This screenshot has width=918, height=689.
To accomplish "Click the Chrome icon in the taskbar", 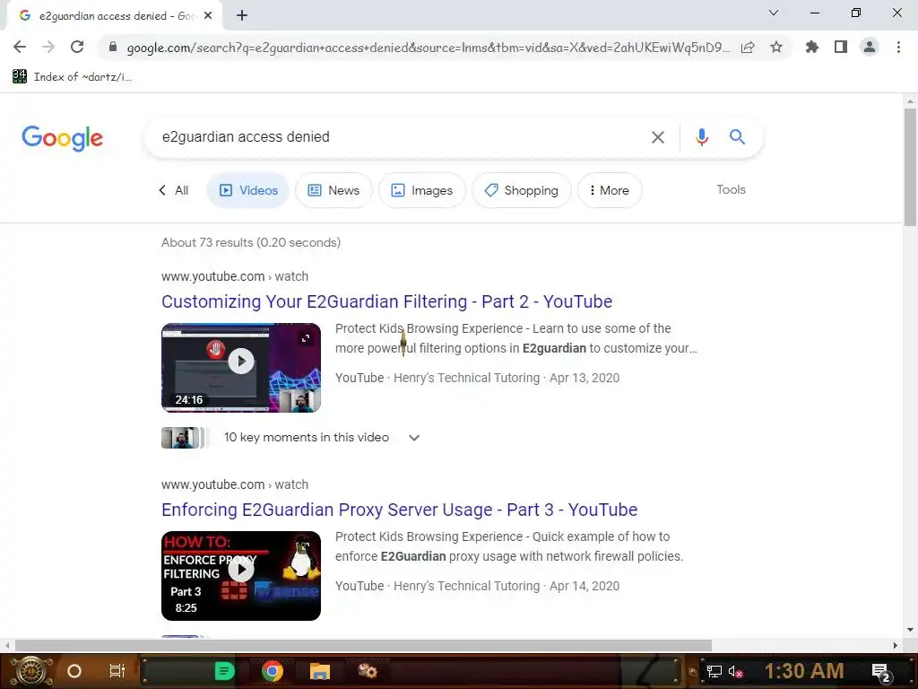I will (273, 671).
